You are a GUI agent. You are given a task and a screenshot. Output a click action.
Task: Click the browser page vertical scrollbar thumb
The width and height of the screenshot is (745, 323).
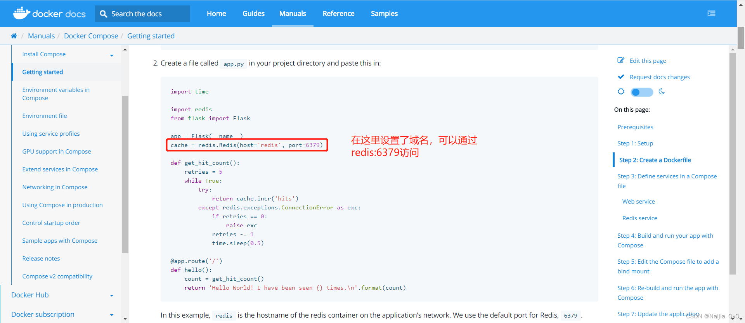tap(741, 38)
